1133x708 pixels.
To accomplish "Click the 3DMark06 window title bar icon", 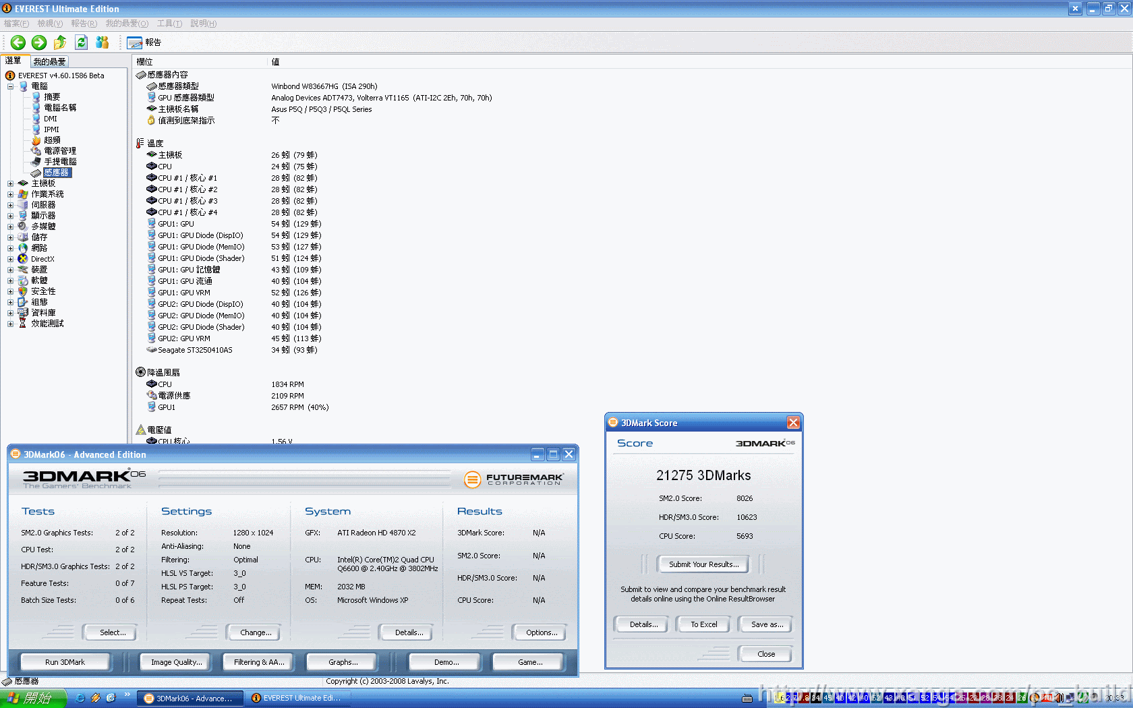I will coord(15,454).
